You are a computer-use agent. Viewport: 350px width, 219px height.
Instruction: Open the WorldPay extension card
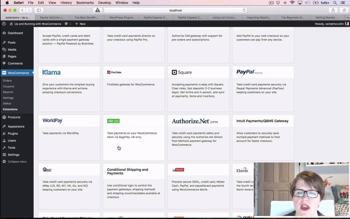coord(69,138)
